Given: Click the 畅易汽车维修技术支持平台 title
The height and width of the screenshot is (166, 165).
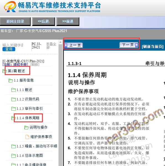Looking at the screenshot, I should pyautogui.click(x=59, y=5).
